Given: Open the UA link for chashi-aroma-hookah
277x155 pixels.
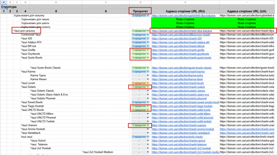Looking at the screenshot, I should (x=247, y=129).
